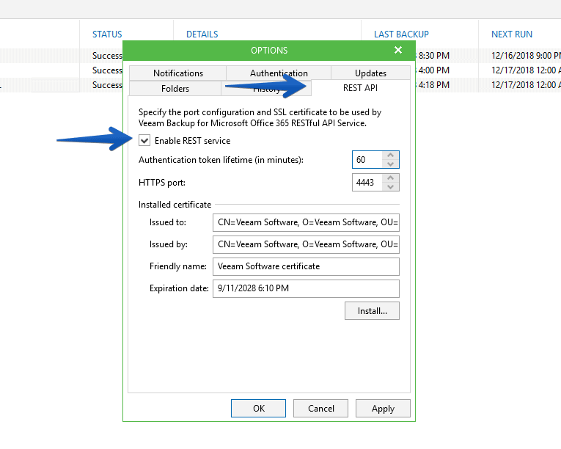Click the Installed certificate section label
The image size is (561, 449).
pos(175,205)
